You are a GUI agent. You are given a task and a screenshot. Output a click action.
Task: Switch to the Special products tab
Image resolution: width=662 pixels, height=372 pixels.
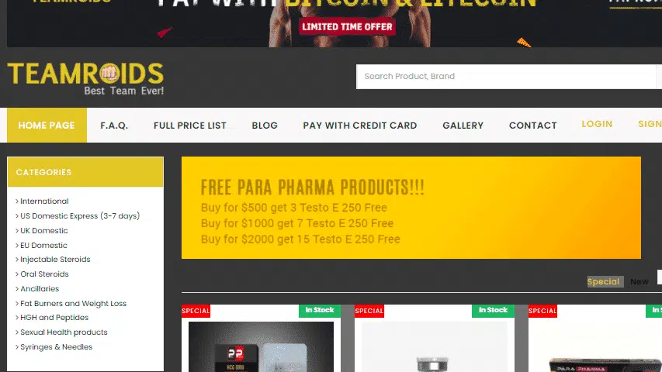tap(603, 282)
